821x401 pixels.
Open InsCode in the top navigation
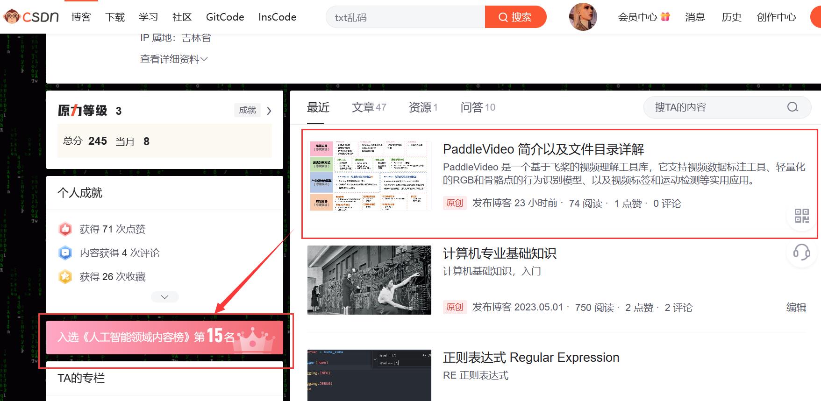coord(277,17)
